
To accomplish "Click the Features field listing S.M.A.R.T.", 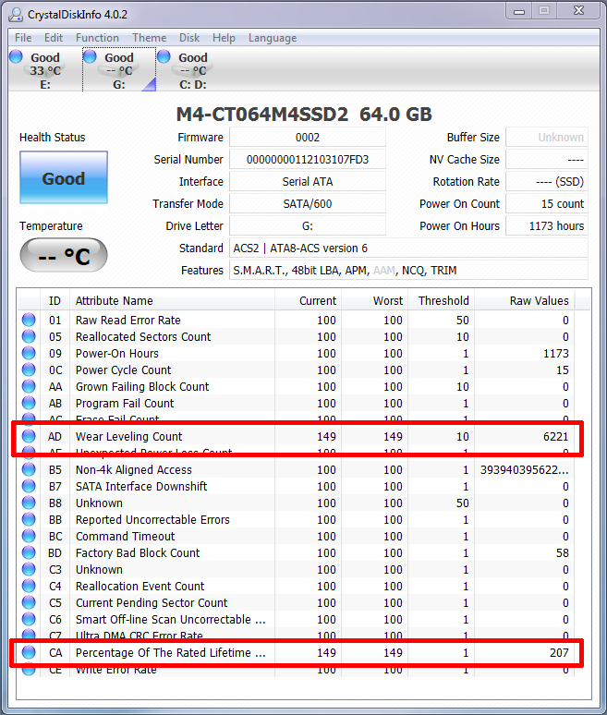I will (x=408, y=271).
